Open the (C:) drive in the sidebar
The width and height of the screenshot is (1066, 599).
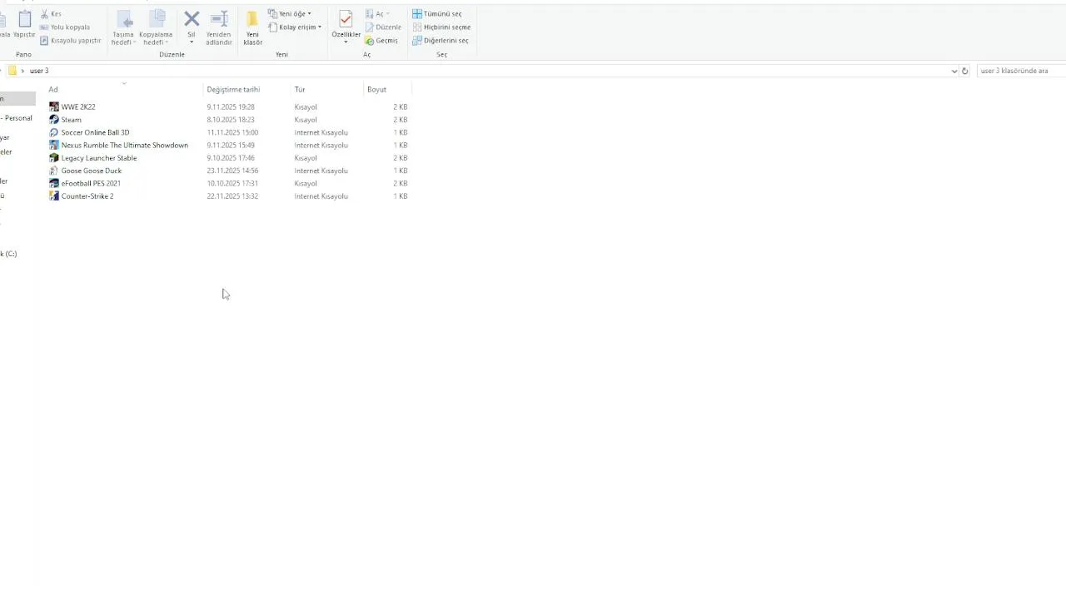[8, 254]
